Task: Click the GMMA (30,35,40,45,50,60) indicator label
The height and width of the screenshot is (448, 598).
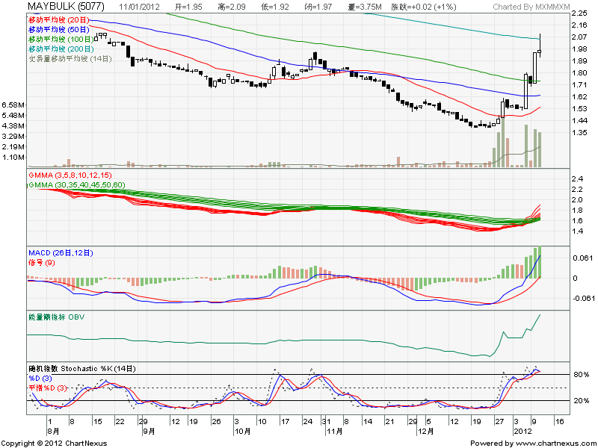Action: (x=75, y=184)
